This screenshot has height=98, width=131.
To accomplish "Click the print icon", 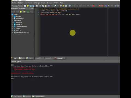I will click(x=37, y=6).
